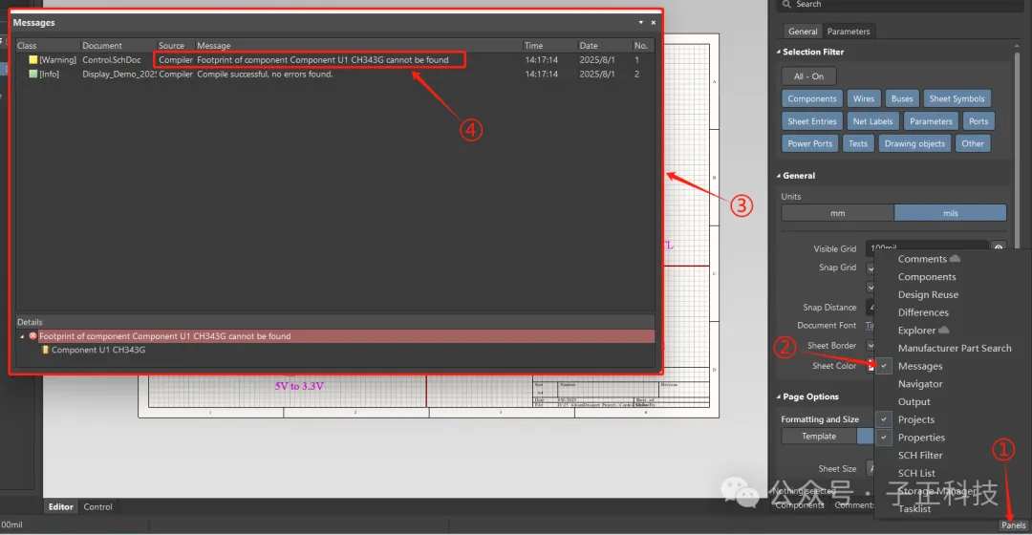Screen dimensions: 1032x535
Task: Choose Explorer from the Panels menu
Action: [x=951, y=331]
